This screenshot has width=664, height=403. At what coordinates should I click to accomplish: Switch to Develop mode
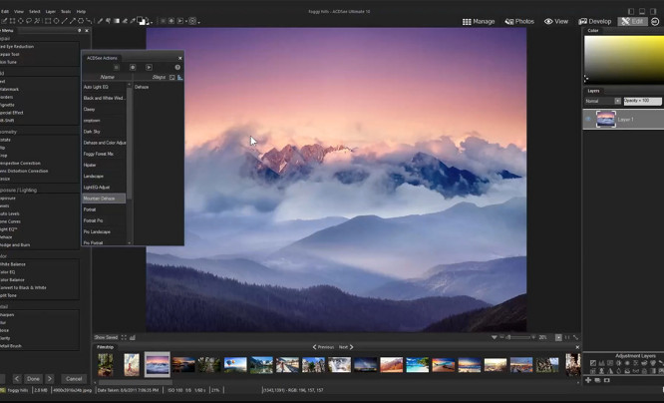[x=595, y=22]
